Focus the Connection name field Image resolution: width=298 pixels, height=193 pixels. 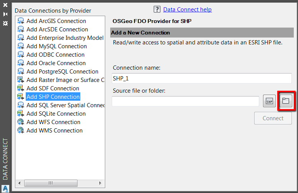pyautogui.click(x=202, y=79)
